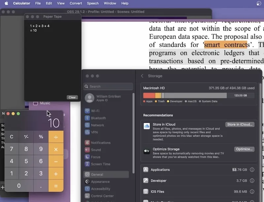Click the 0 key on Calculator
Viewport: 264px width, 202px height.
click(19, 186)
